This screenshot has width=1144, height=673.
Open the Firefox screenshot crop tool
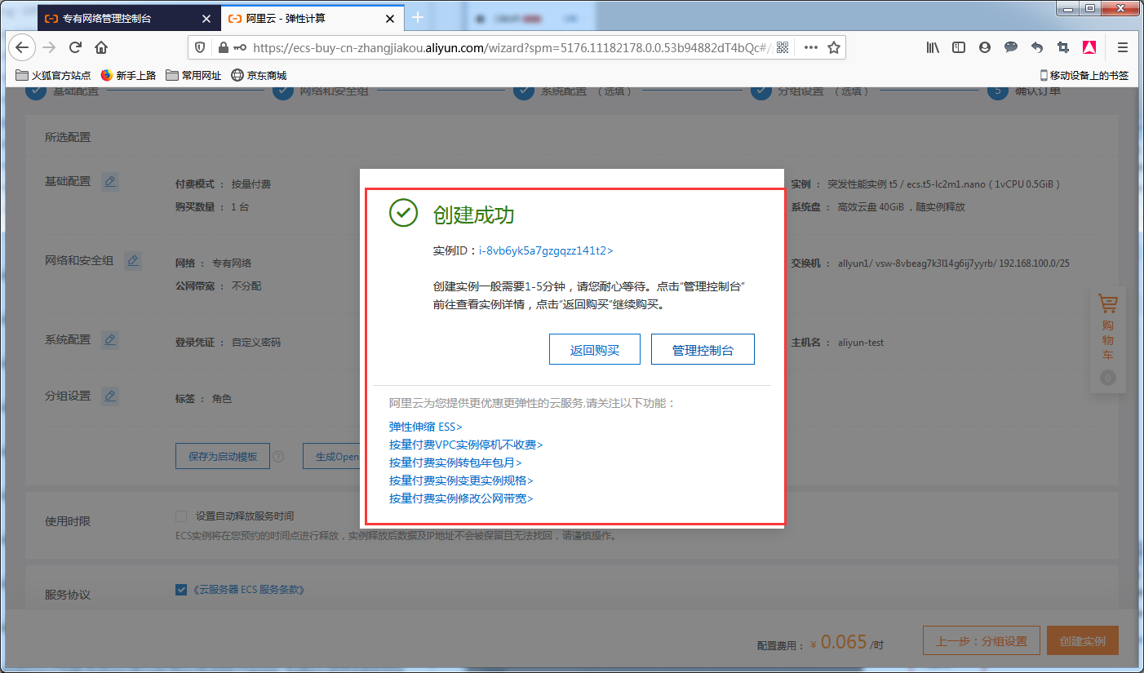click(x=1062, y=47)
